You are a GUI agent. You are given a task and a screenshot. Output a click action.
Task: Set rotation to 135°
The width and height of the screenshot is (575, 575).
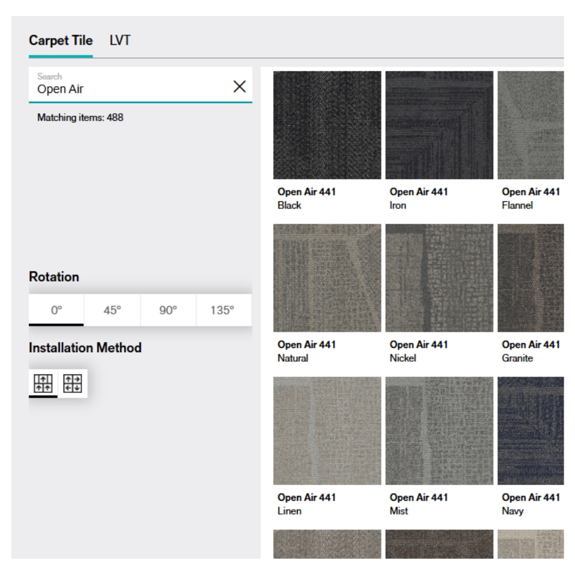(223, 310)
